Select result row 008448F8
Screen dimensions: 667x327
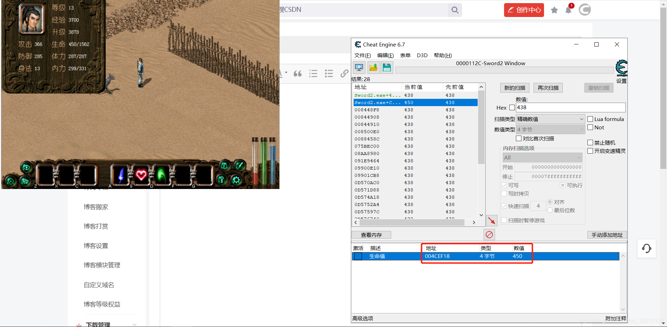pyautogui.click(x=415, y=110)
